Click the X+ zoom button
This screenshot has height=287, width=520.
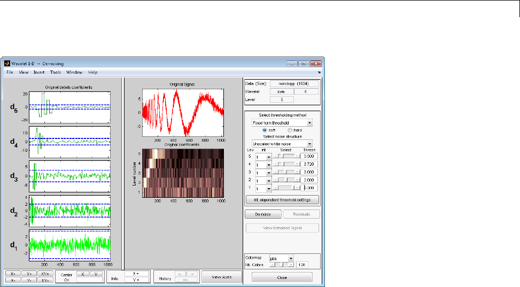point(12,274)
